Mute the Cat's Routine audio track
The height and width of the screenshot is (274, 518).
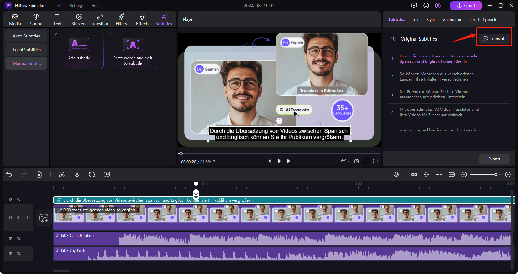19,238
